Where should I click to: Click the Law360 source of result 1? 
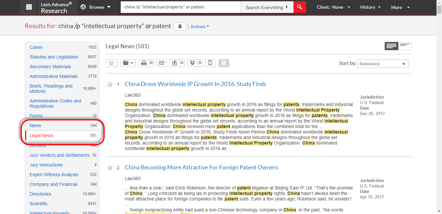133,95
